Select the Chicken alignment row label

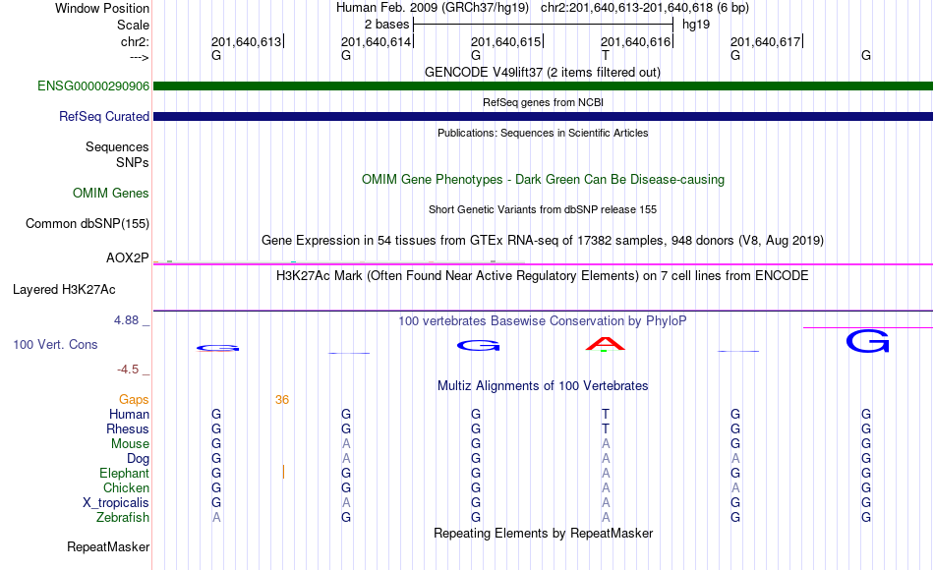(126, 487)
